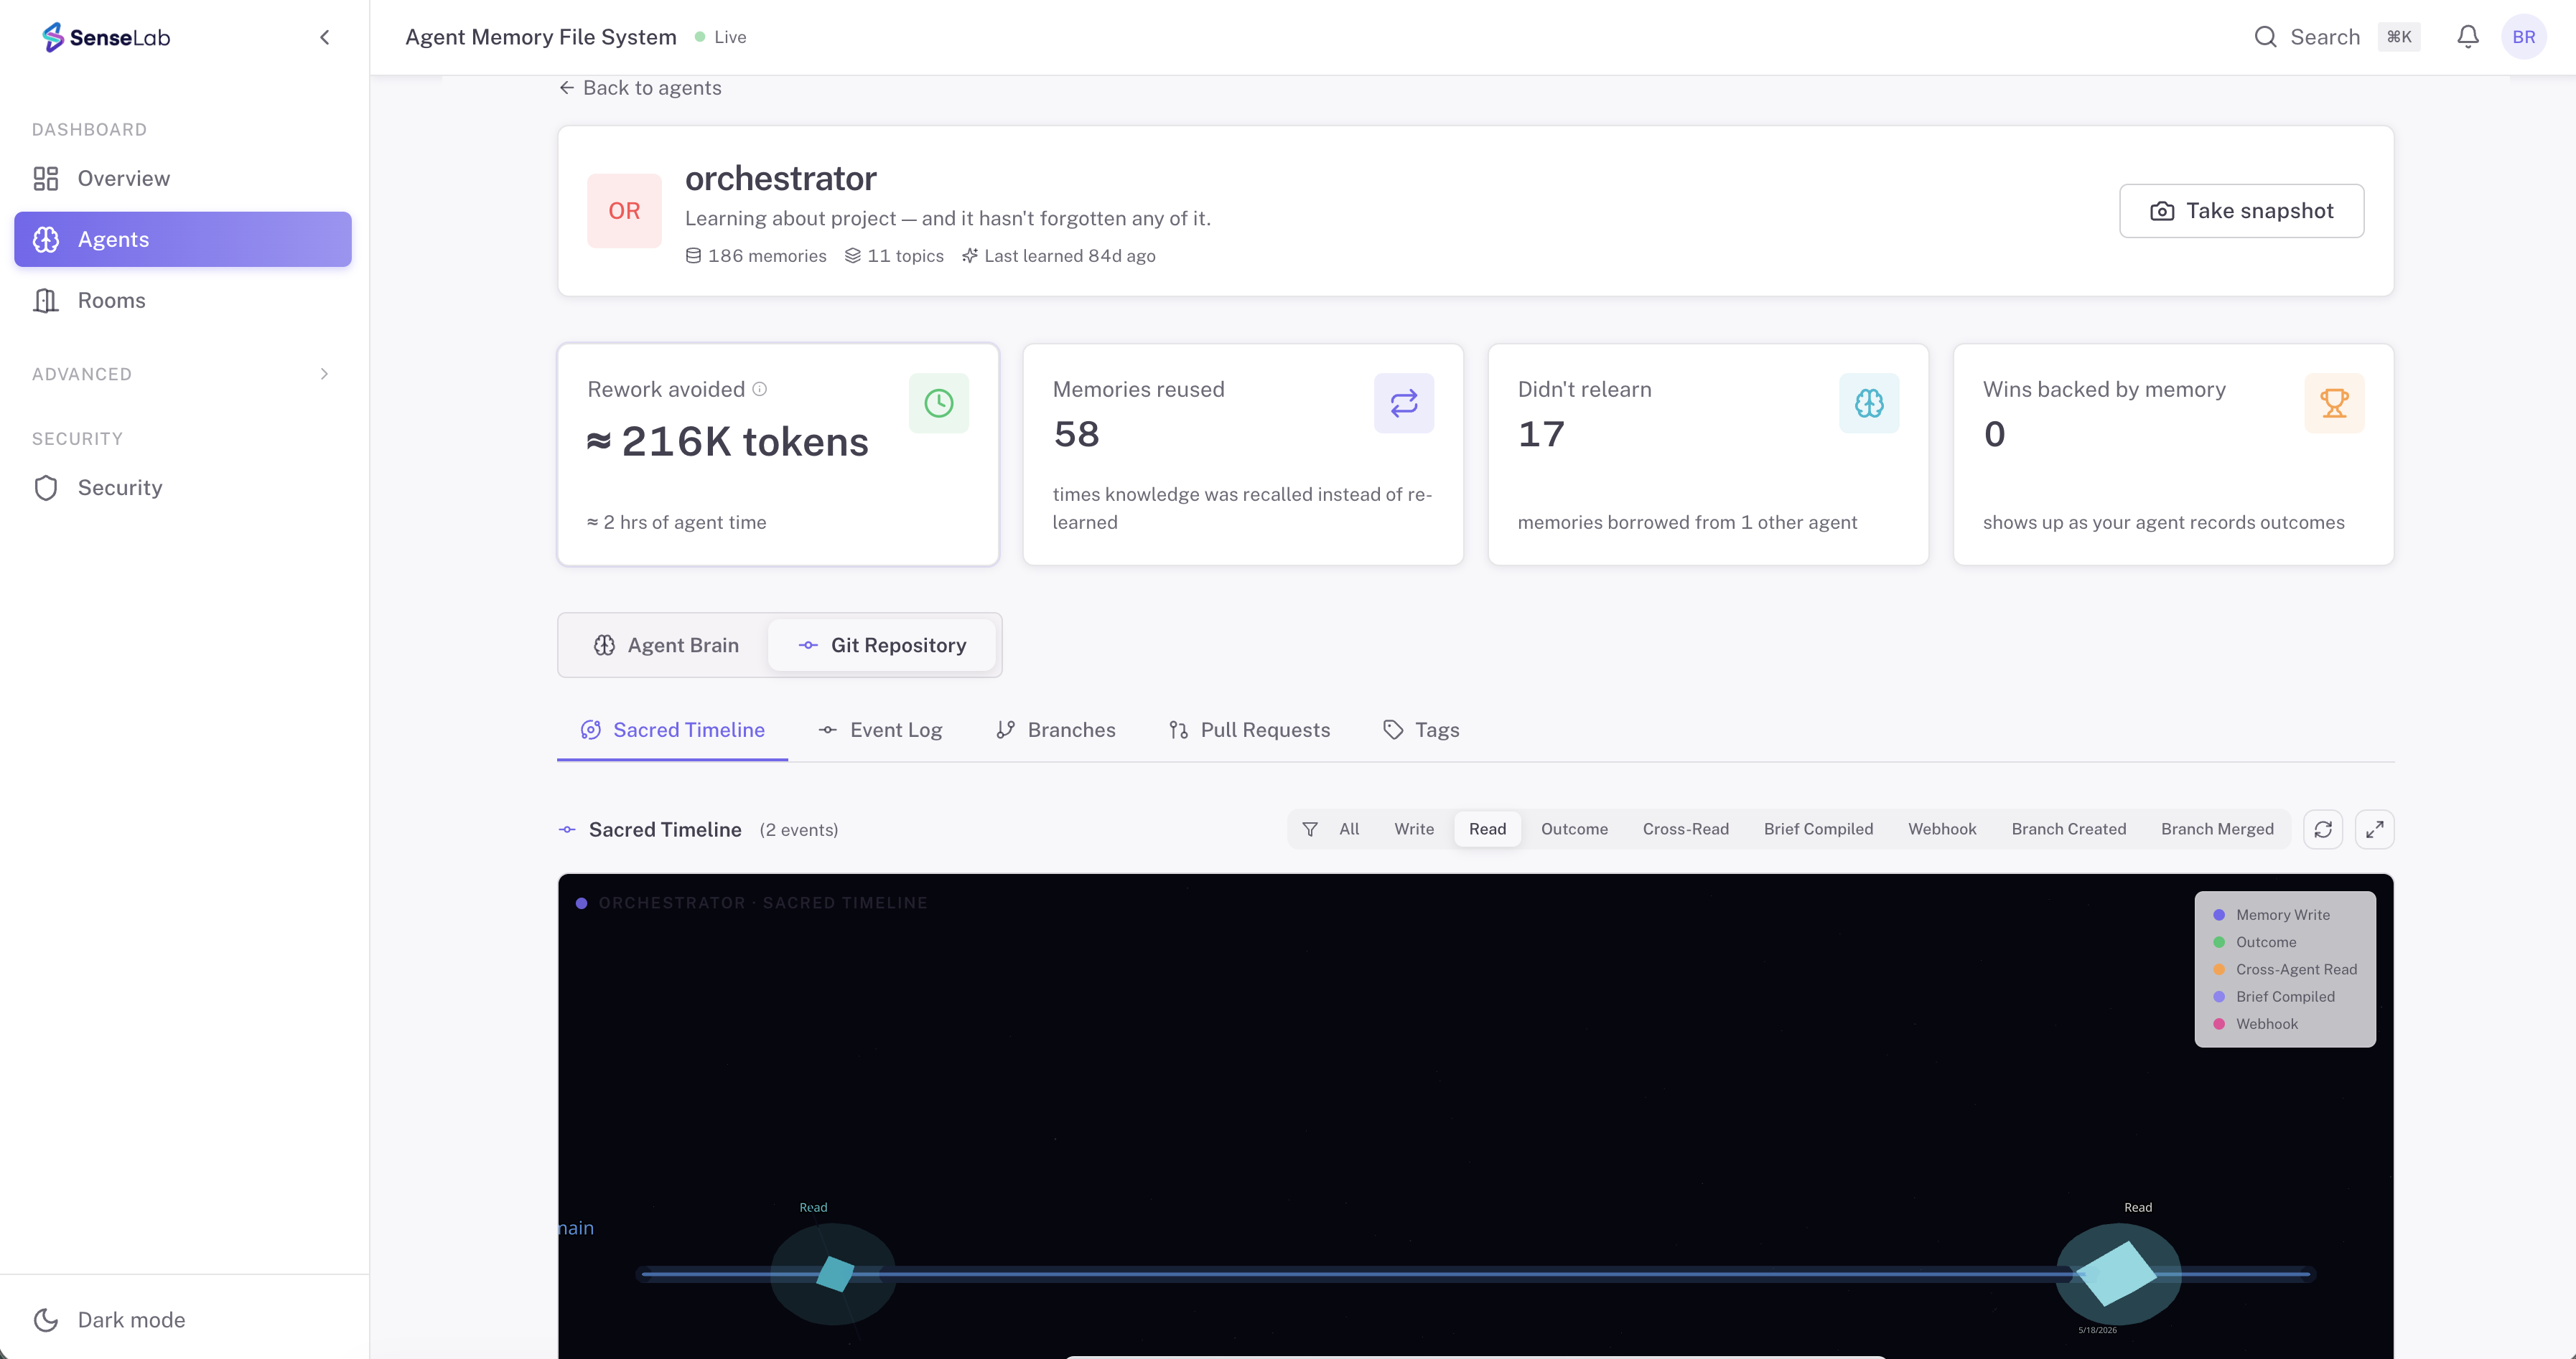Screen dimensions: 2576x1359
Task: Click the Rework avoided info icon
Action: click(759, 389)
